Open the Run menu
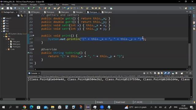Screen dimensions: 196x110 (58, 5)
